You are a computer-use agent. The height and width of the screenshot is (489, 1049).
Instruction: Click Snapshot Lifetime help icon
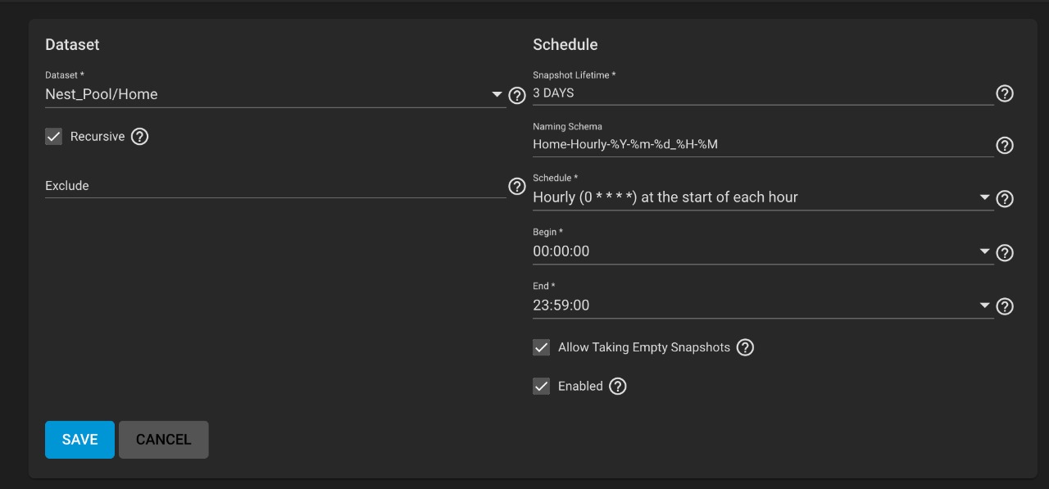click(1005, 93)
